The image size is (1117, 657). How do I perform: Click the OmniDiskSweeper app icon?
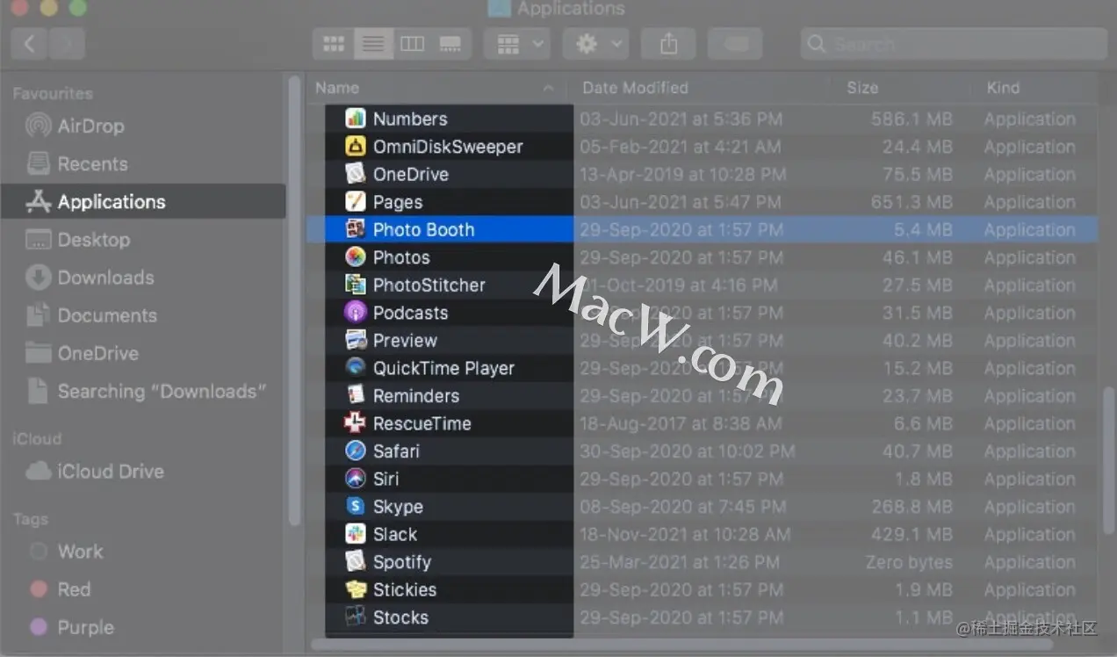(355, 147)
